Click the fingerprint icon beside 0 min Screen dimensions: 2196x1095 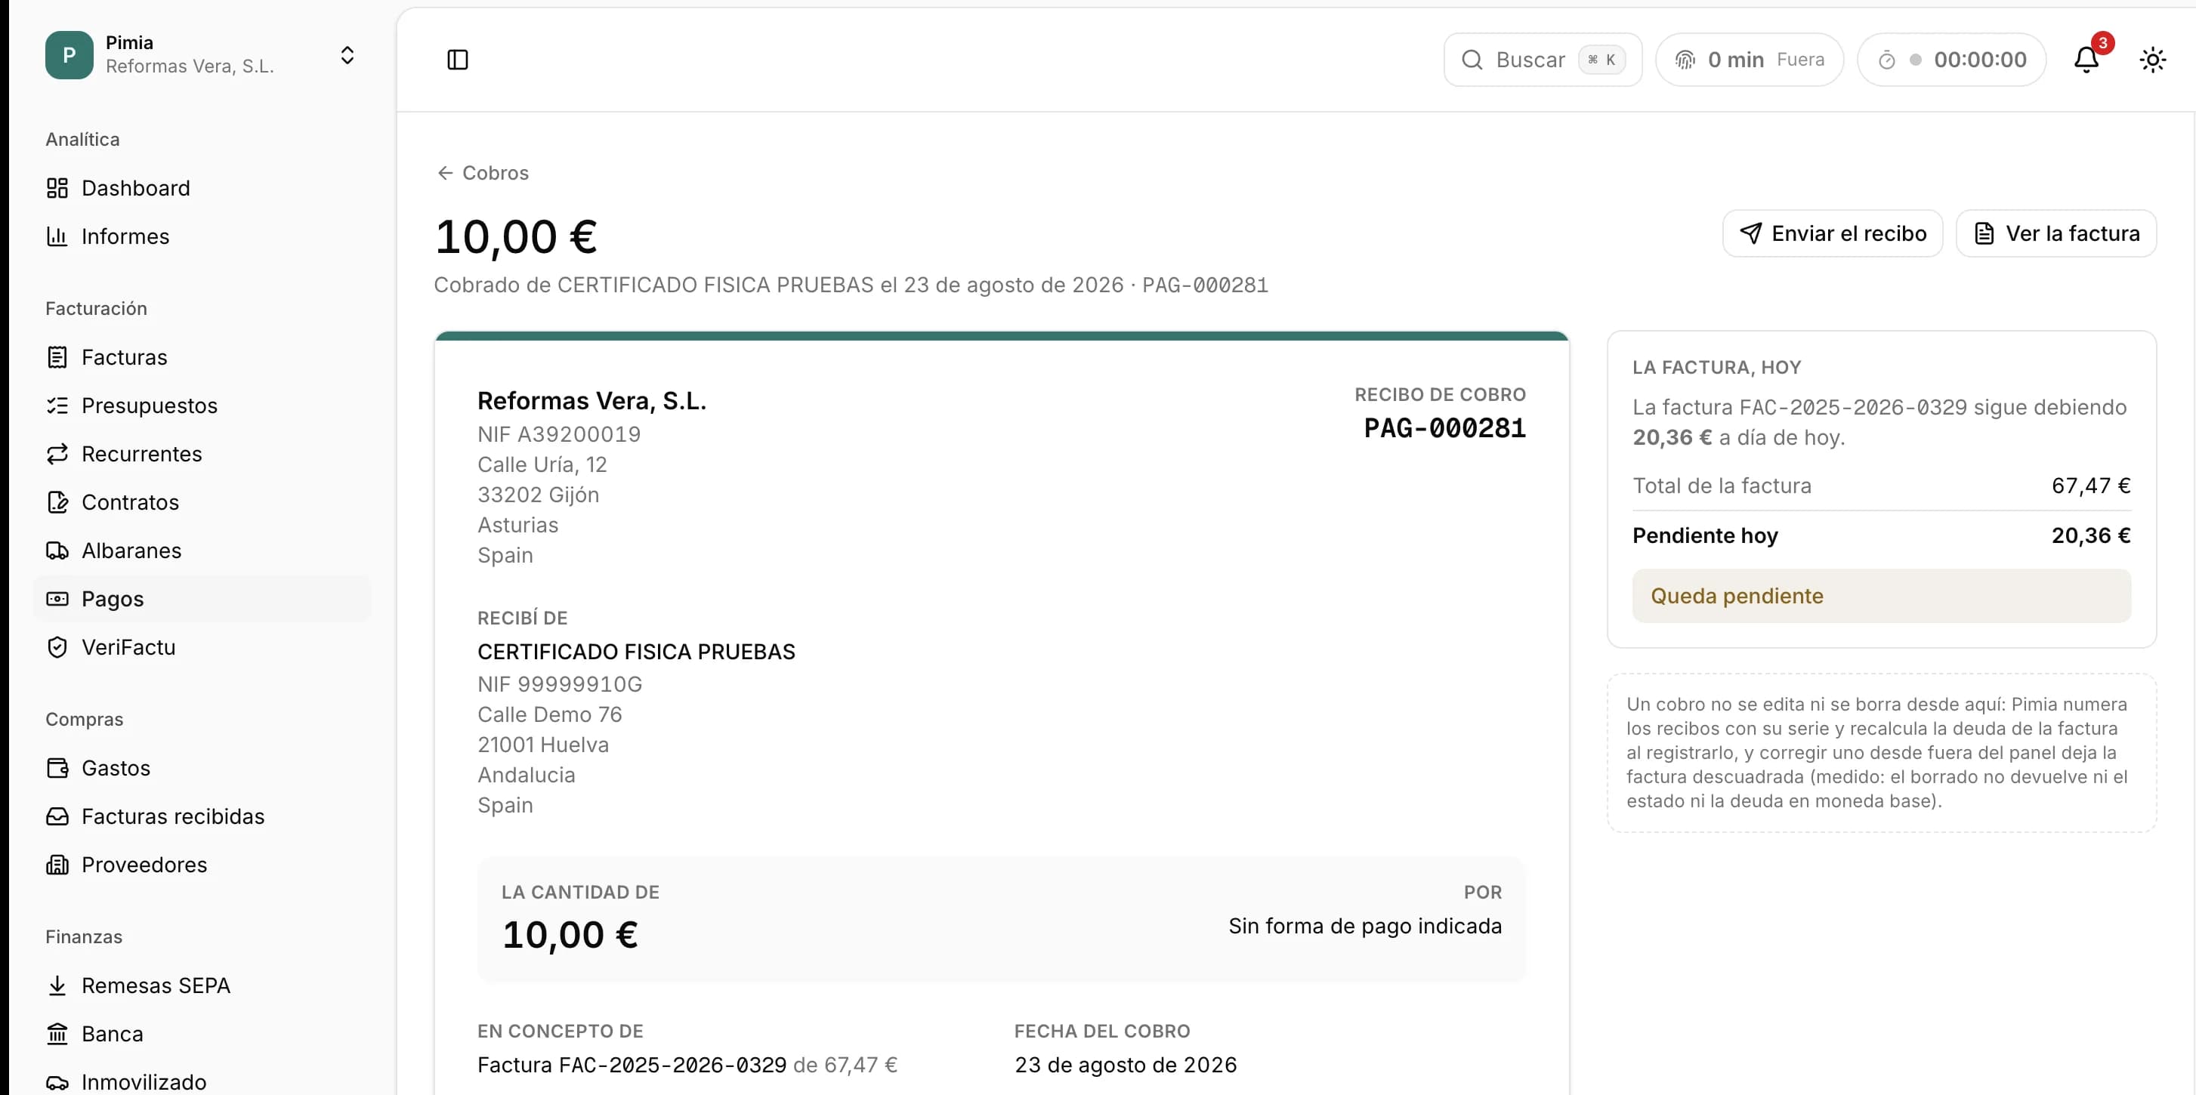pos(1685,60)
